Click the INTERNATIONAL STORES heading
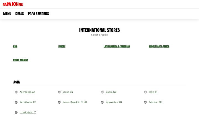Viewport: 199px width, 124px height. coord(99,30)
